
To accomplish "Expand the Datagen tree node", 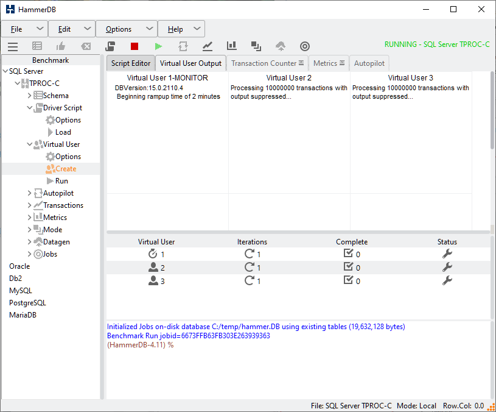I will click(x=29, y=242).
